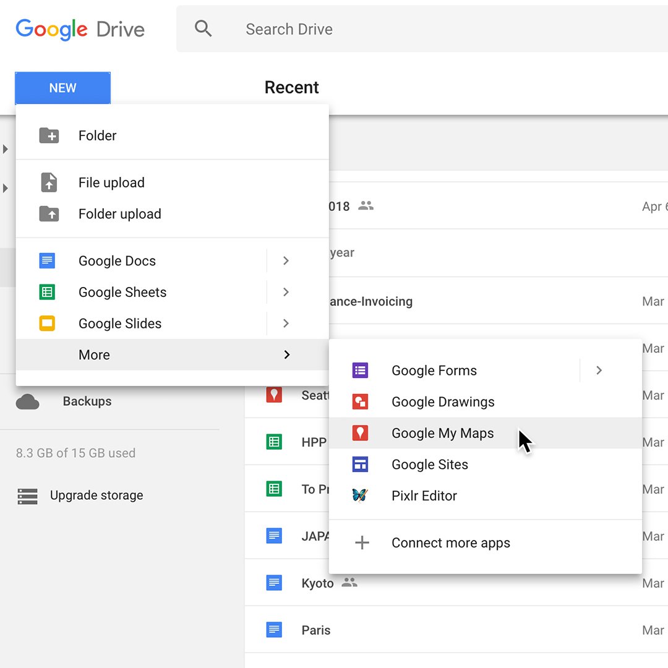
Task: Click the 8.3 GB of 15 GB used text
Action: (x=76, y=452)
